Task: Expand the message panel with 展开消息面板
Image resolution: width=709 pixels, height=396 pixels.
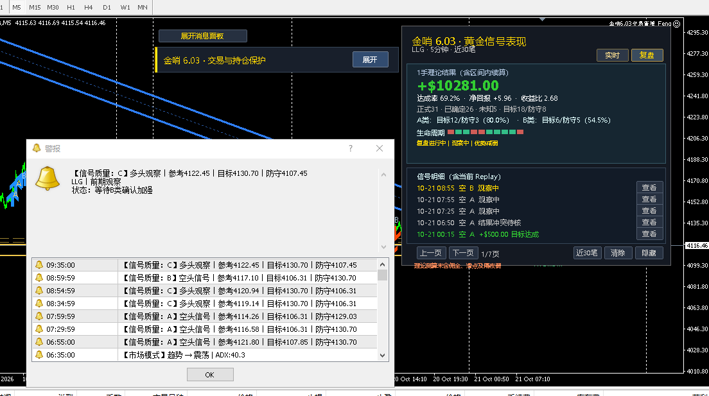Action: [202, 36]
